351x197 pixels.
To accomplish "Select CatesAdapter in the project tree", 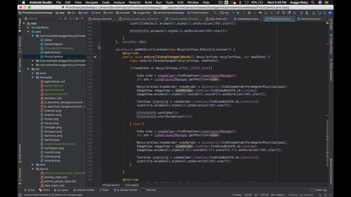I will click(x=54, y=44).
